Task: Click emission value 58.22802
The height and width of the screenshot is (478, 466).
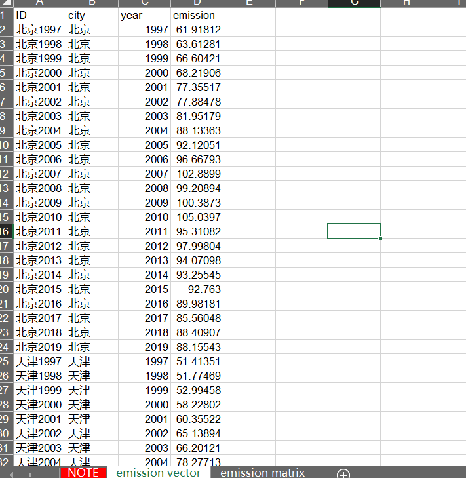Action: click(x=197, y=405)
